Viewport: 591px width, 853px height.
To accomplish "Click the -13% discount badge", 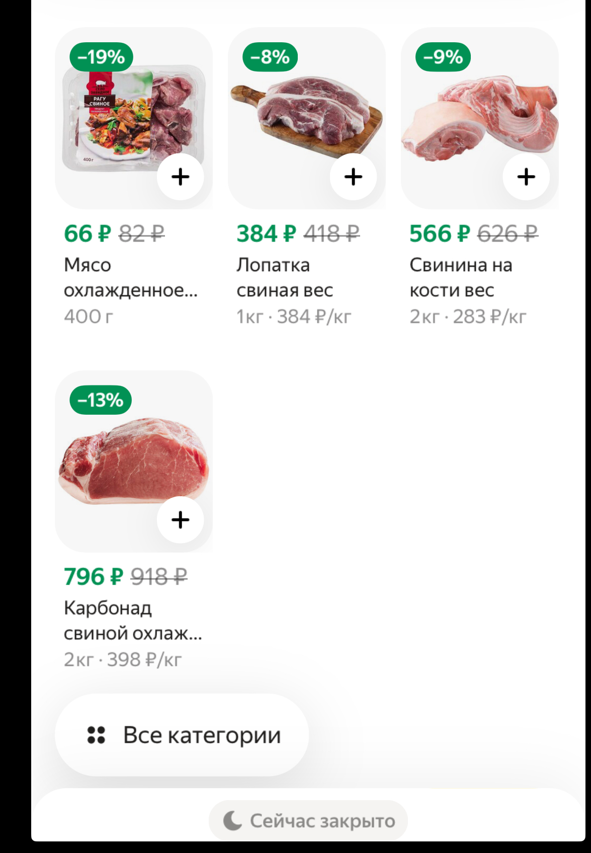I will click(x=101, y=400).
